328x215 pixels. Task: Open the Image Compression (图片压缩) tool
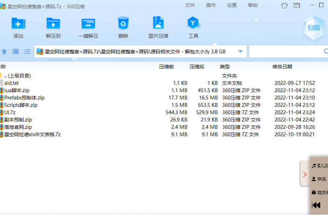[x=158, y=22]
